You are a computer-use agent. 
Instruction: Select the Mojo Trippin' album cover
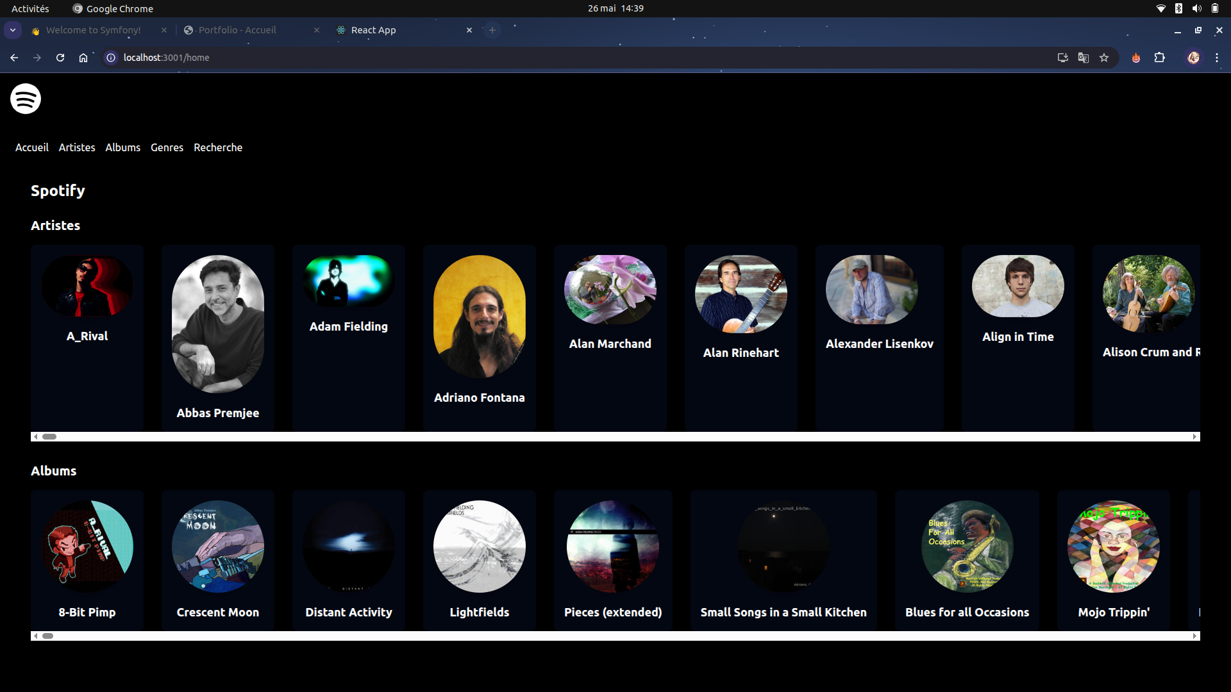point(1114,547)
